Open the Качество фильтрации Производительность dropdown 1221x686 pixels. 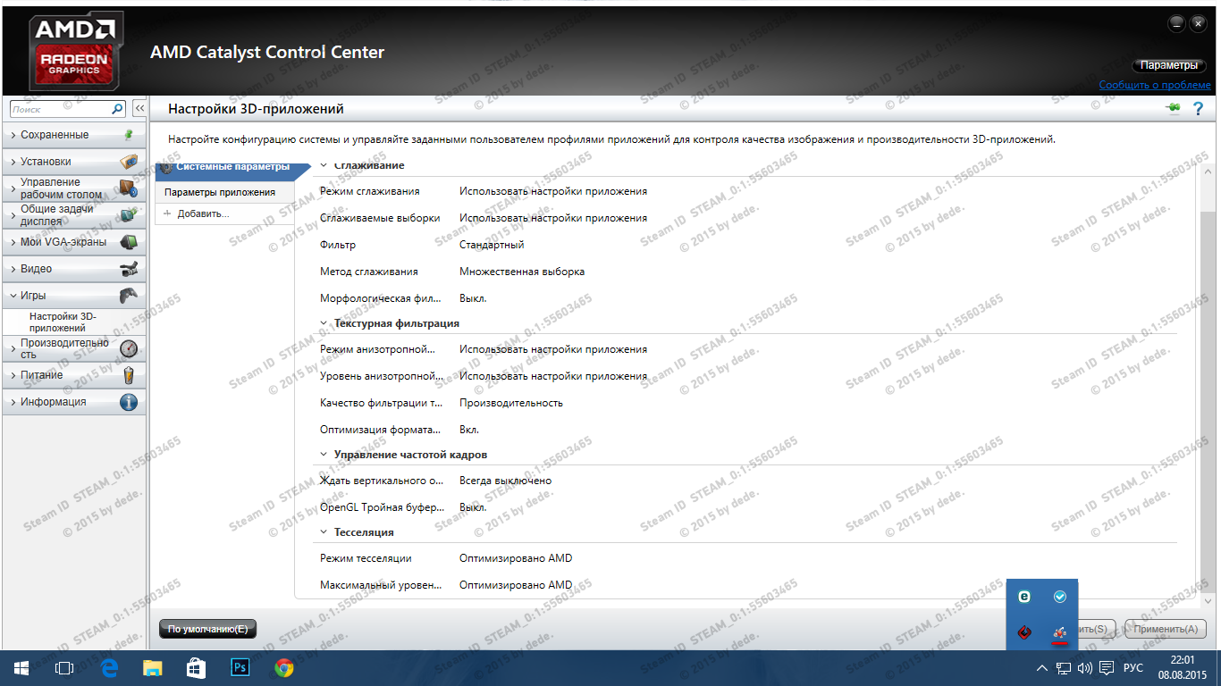(x=511, y=403)
